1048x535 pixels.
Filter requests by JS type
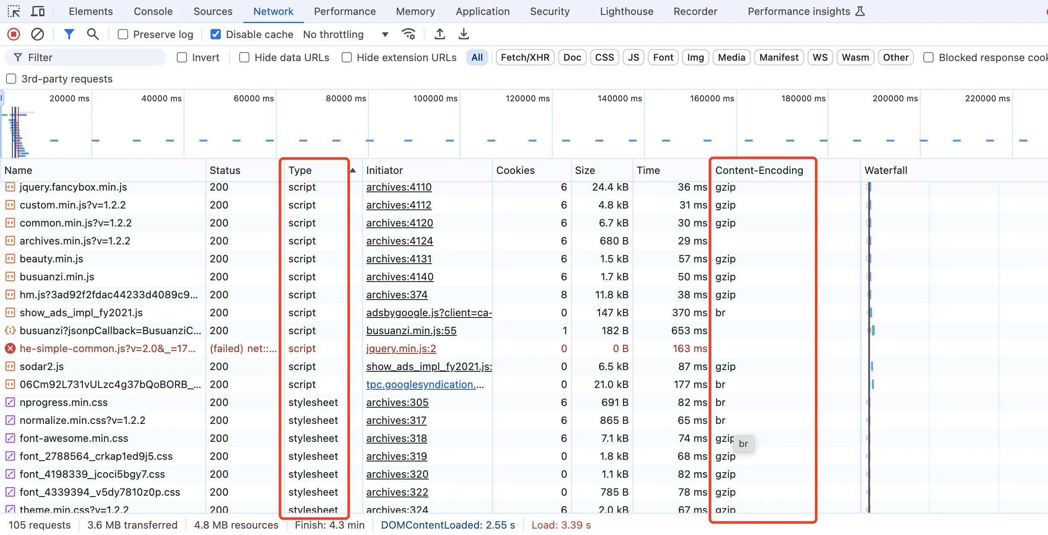(x=634, y=57)
